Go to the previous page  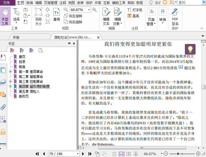tap(44, 154)
